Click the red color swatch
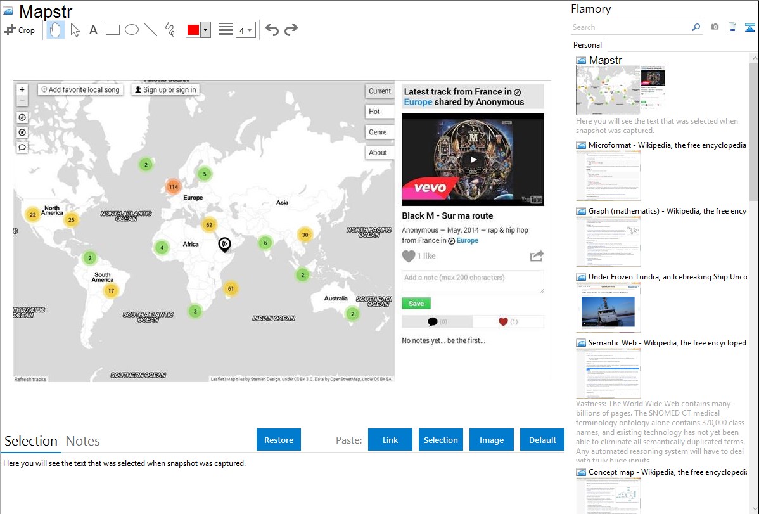759x514 pixels. point(193,30)
